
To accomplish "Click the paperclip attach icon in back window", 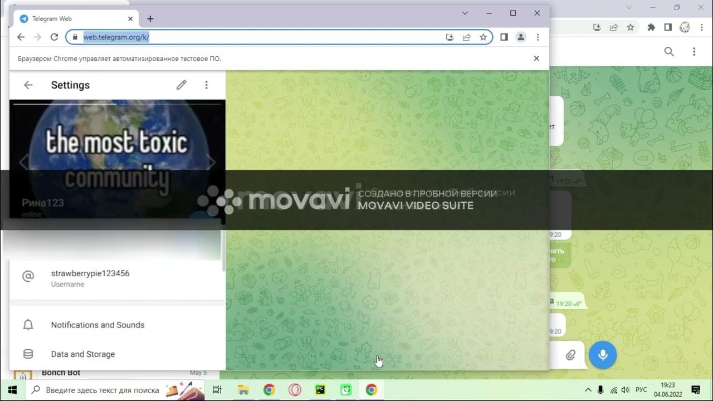I will (570, 355).
